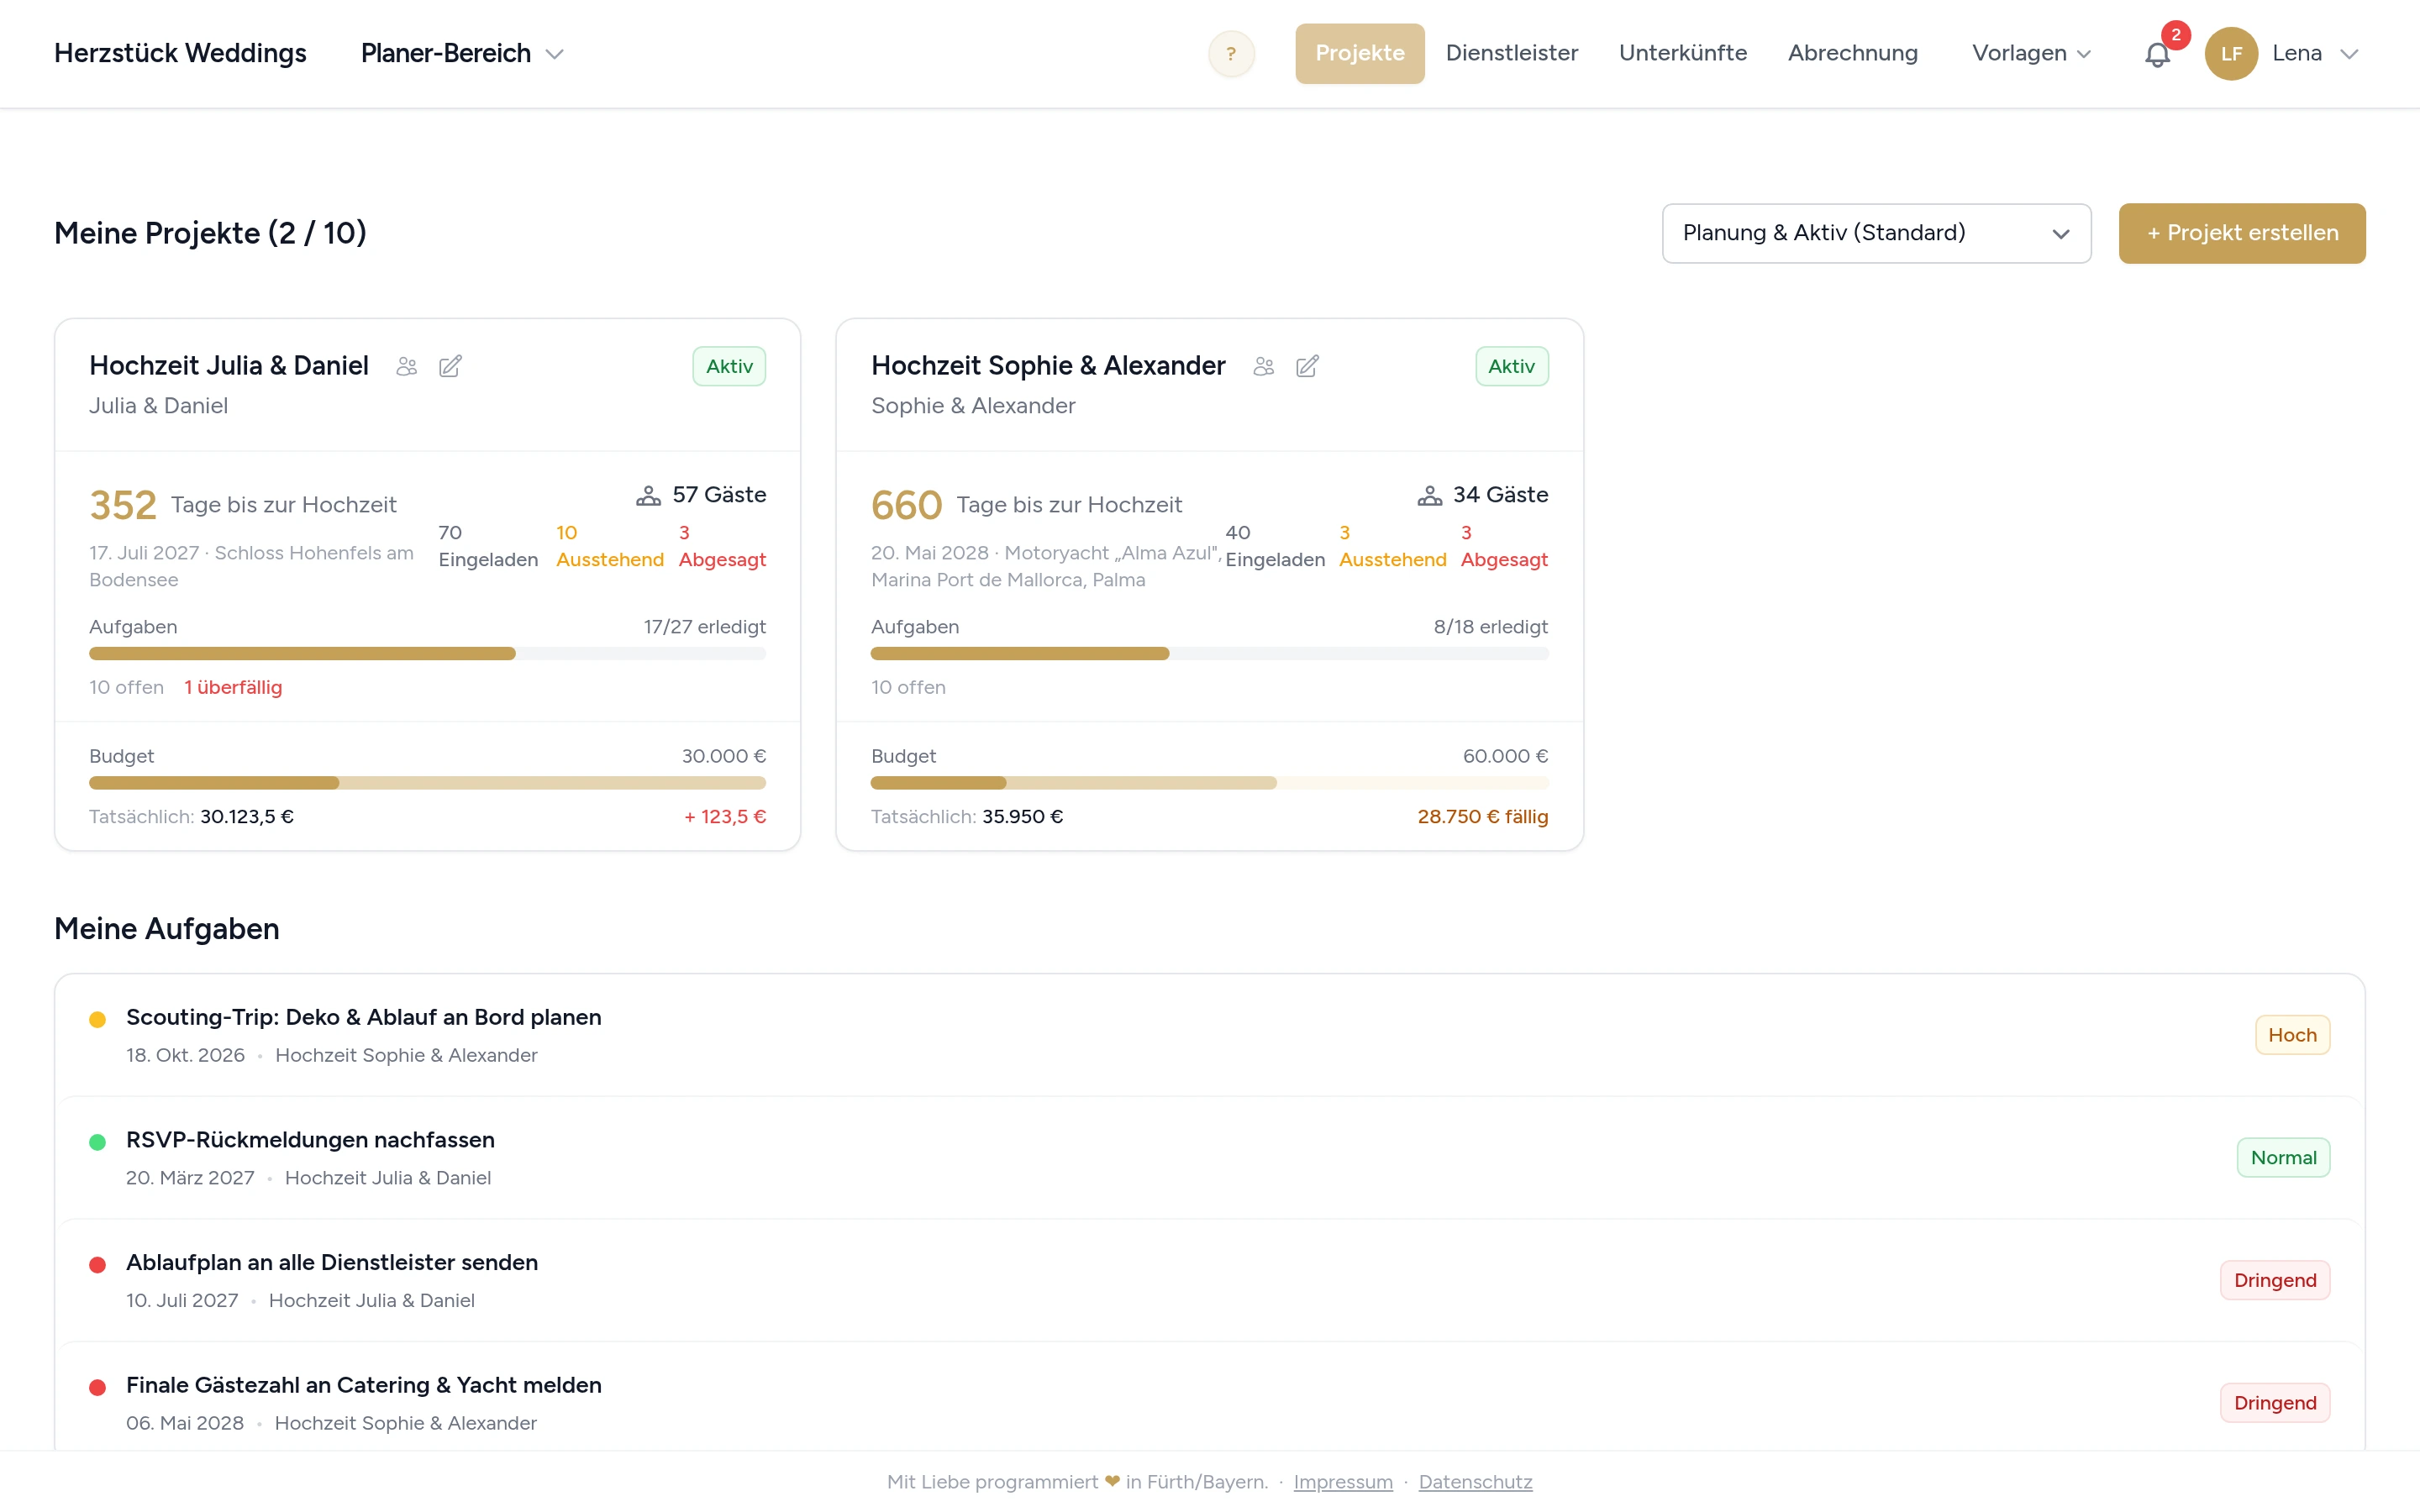2420x1512 pixels.
Task: Click the LF user avatar
Action: 2231,54
